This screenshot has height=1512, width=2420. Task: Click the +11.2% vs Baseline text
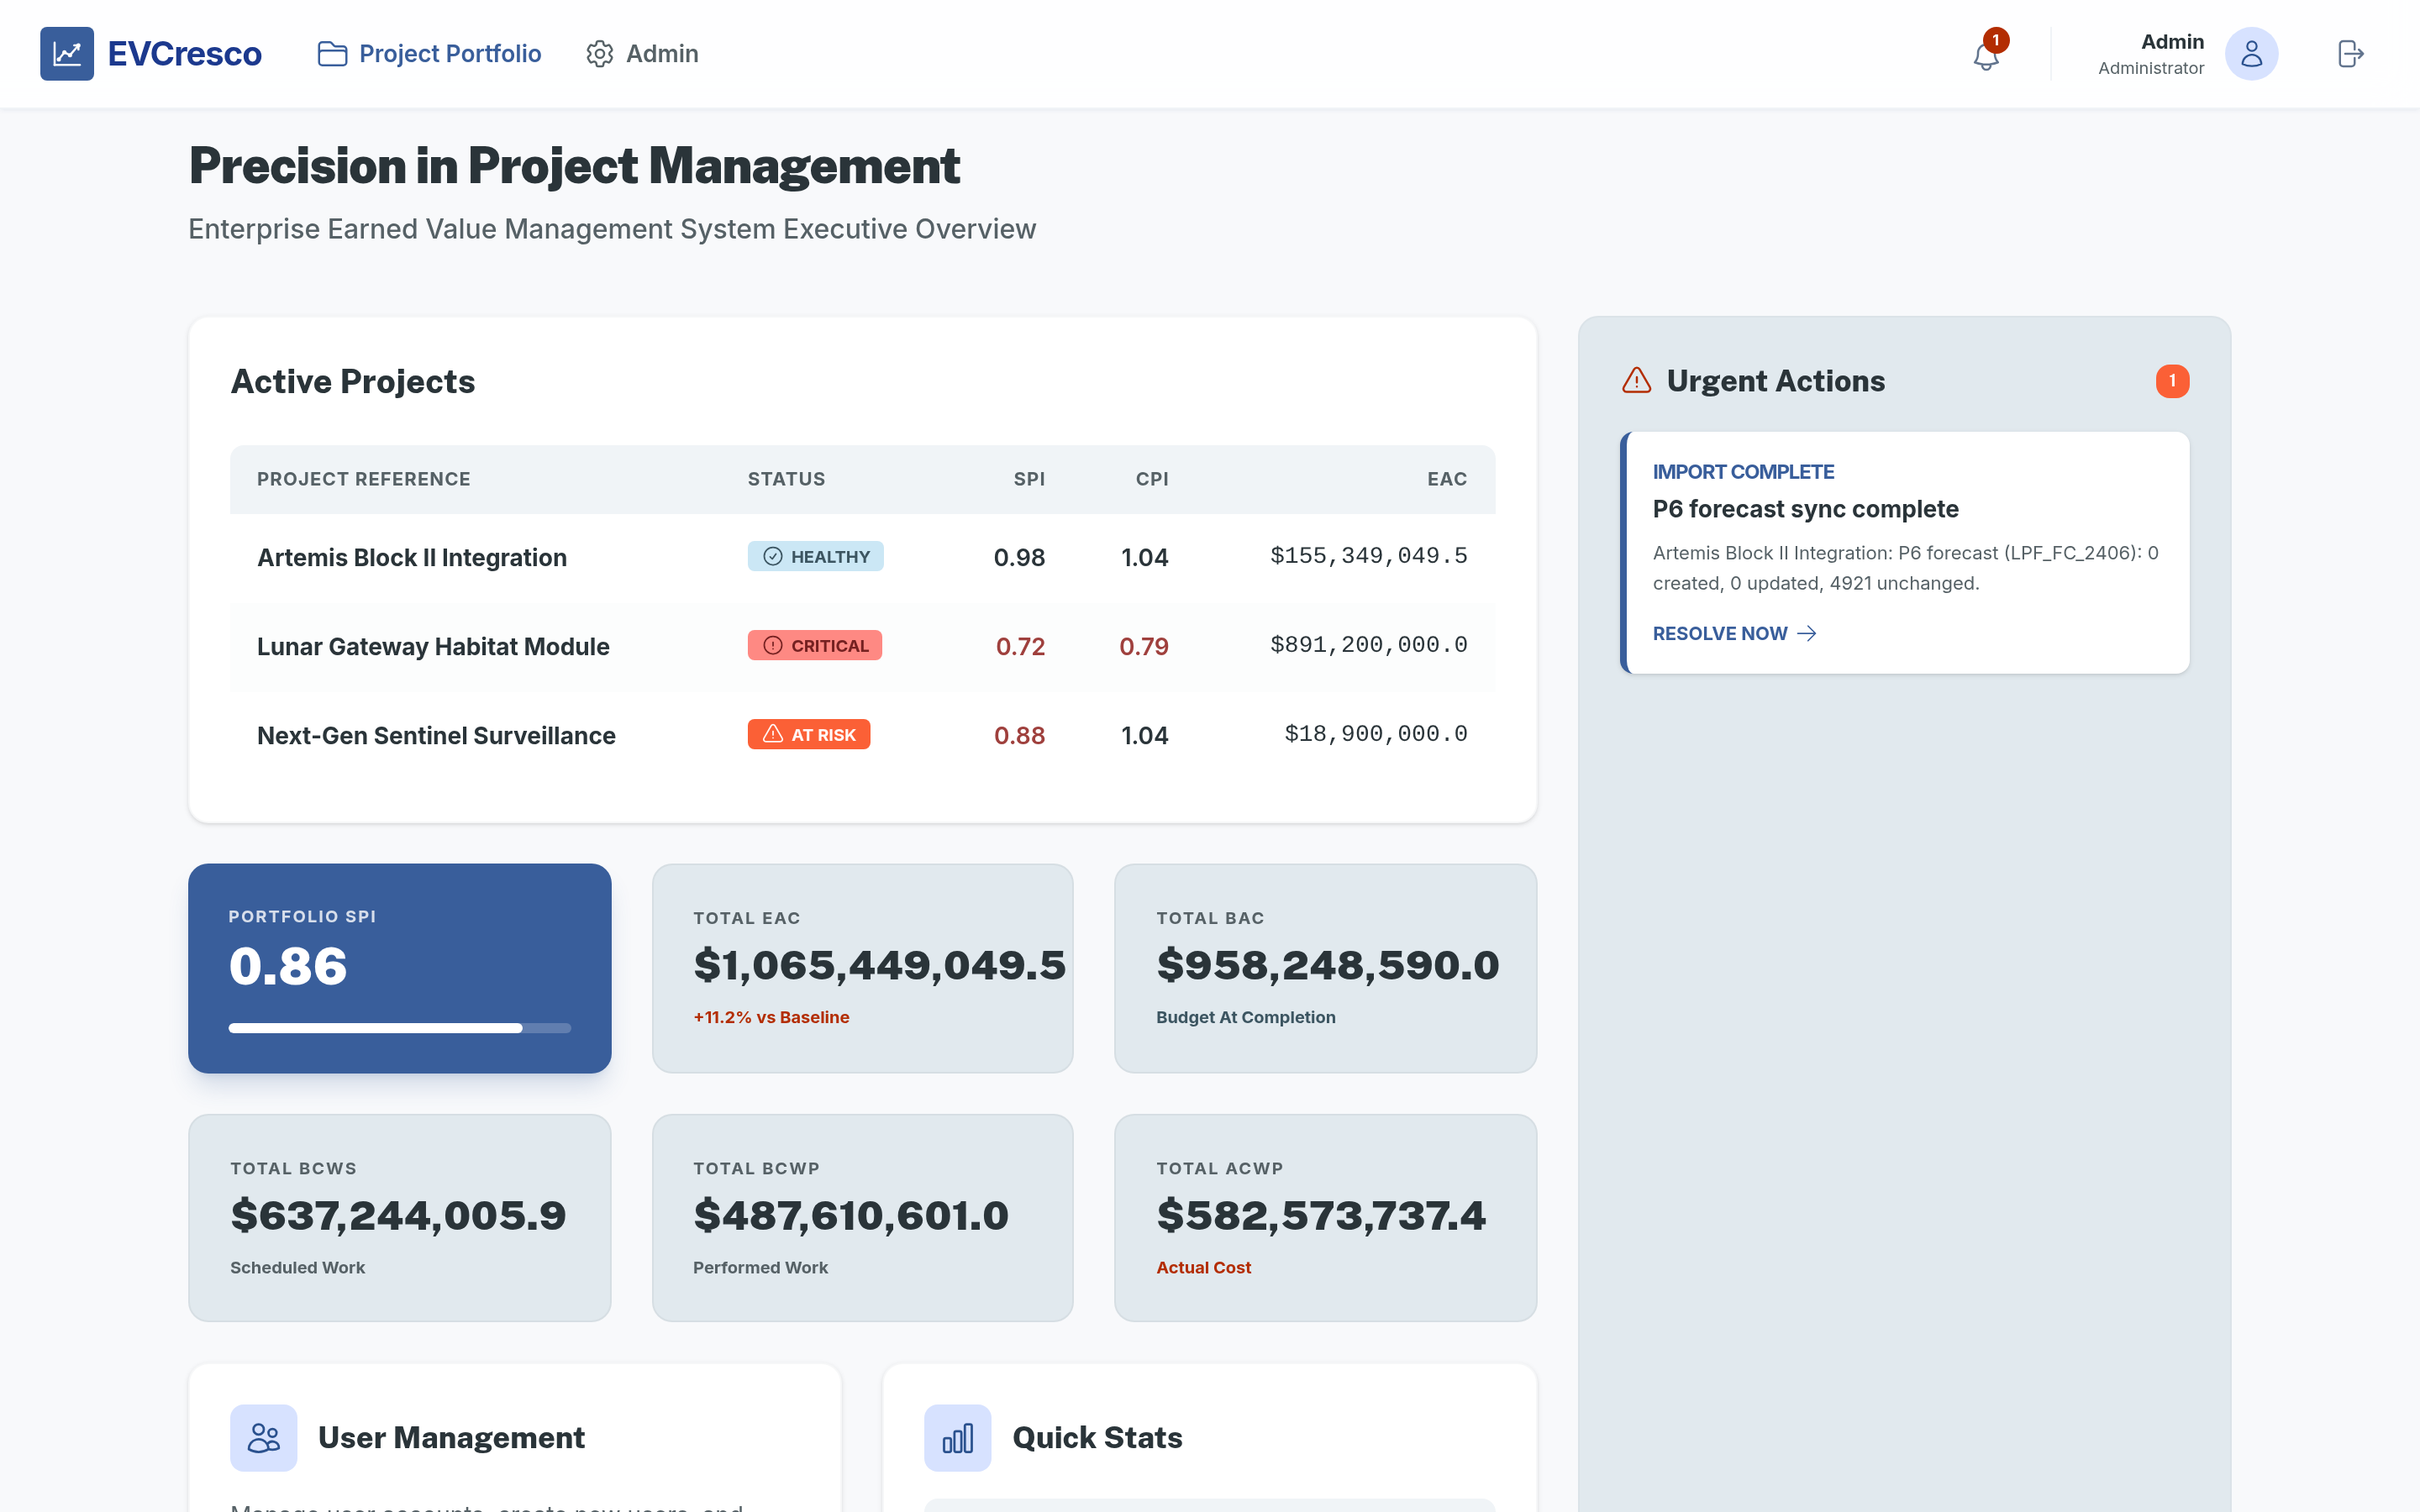click(771, 1017)
